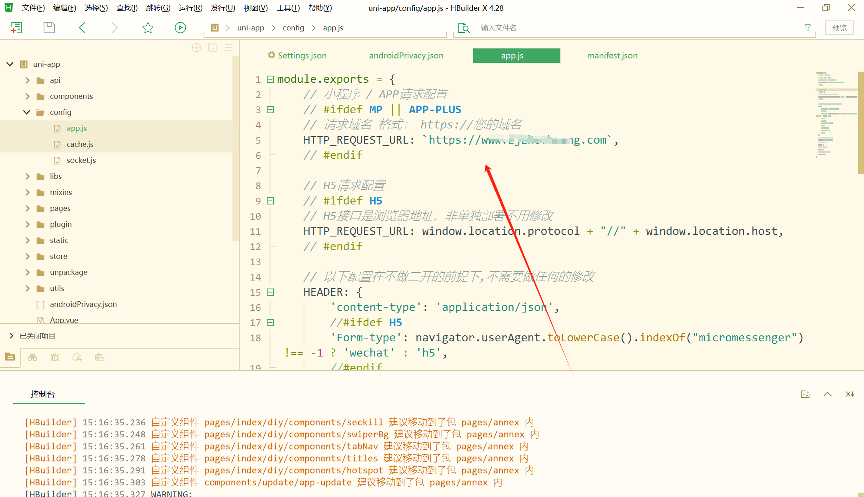Show the project explorer folder icon
Screen dimensions: 864x497
(10, 357)
